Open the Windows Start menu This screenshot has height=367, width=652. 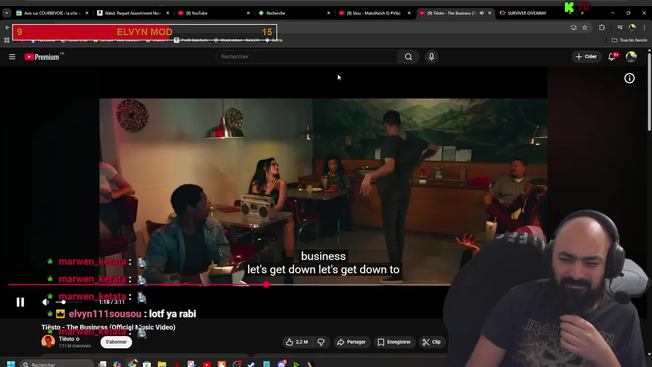tap(11, 364)
